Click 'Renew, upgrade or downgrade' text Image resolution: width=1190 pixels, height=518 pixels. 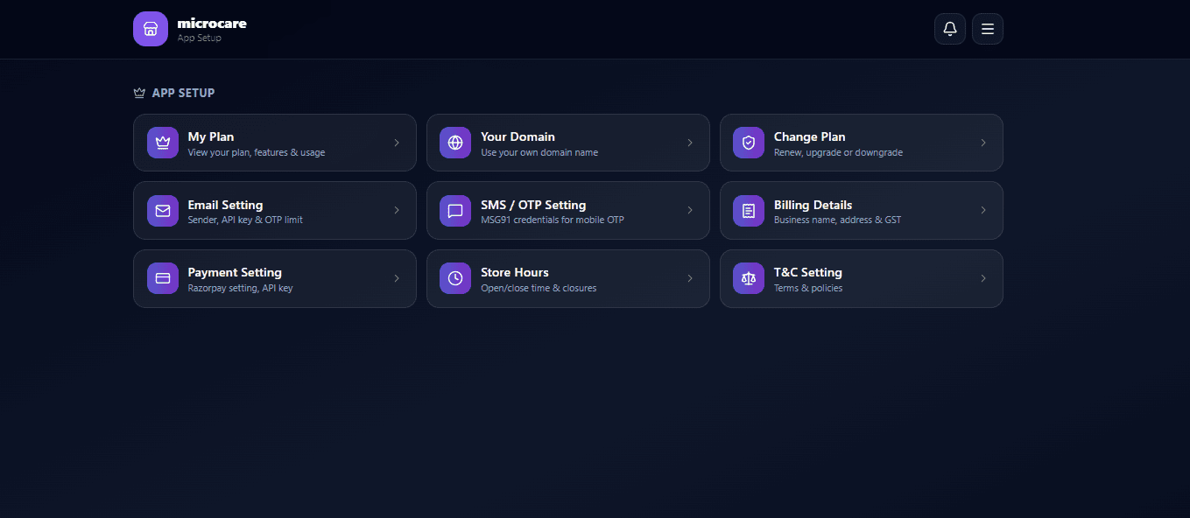pos(838,152)
